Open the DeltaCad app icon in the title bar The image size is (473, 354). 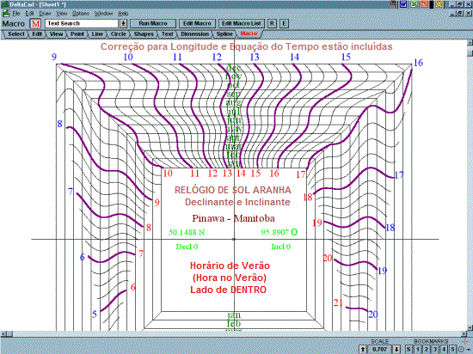coord(4,4)
